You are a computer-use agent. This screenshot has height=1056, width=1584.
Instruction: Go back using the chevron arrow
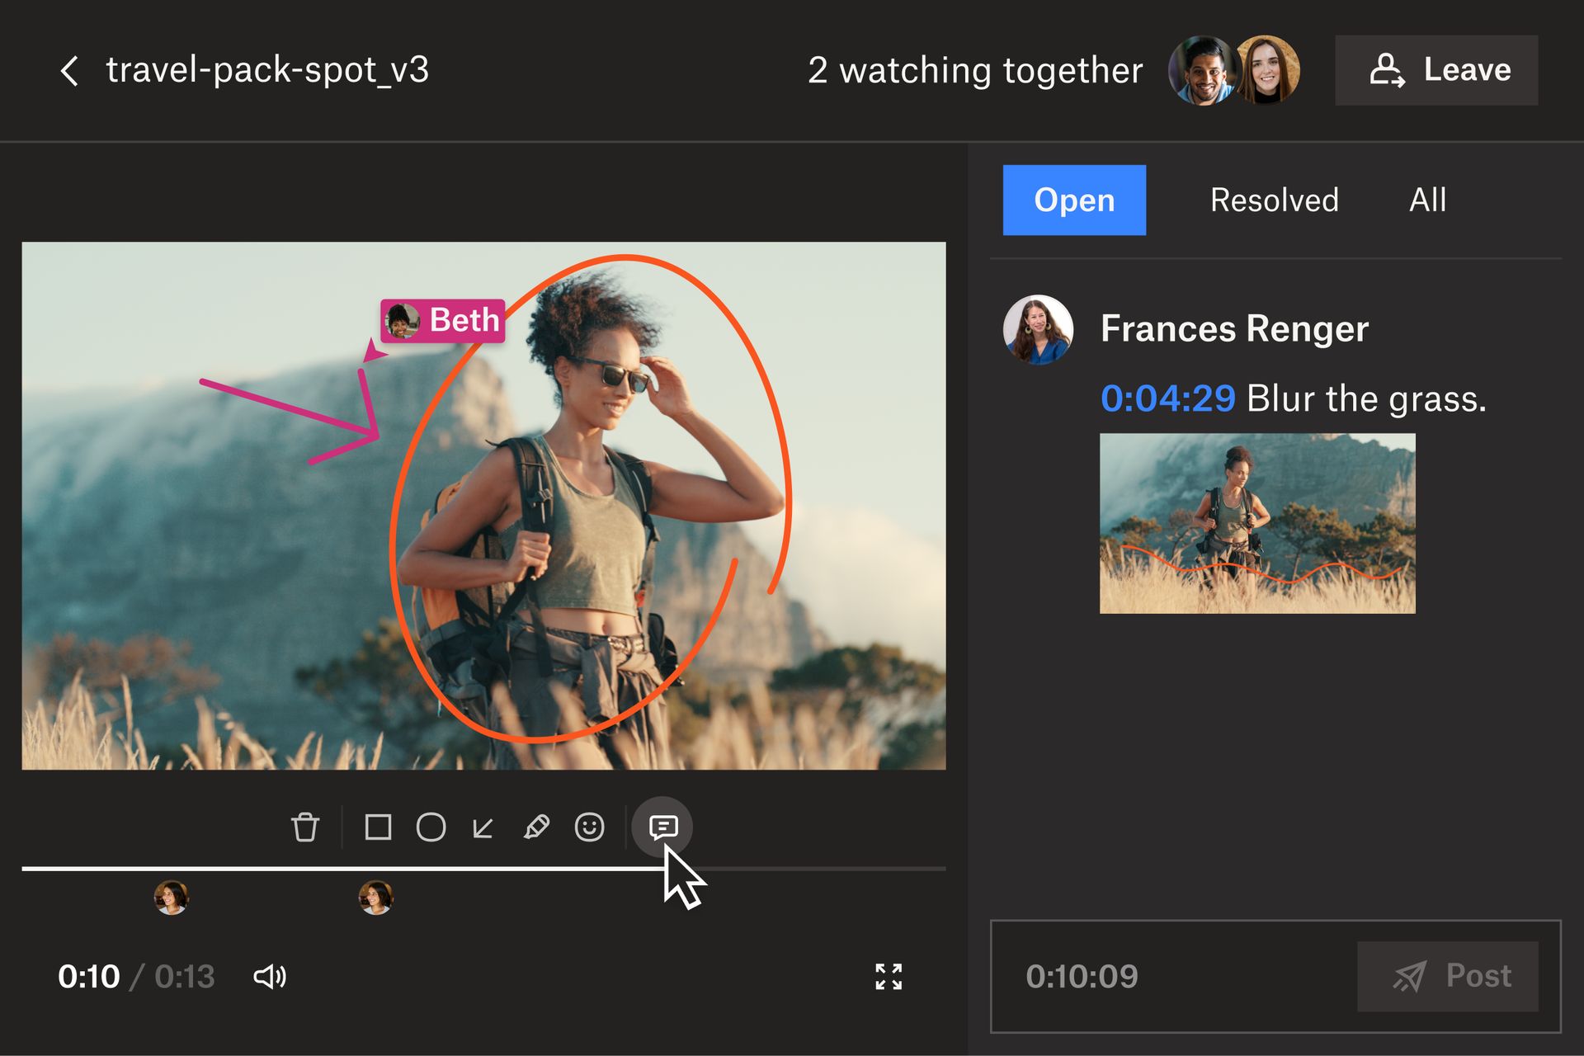(69, 70)
